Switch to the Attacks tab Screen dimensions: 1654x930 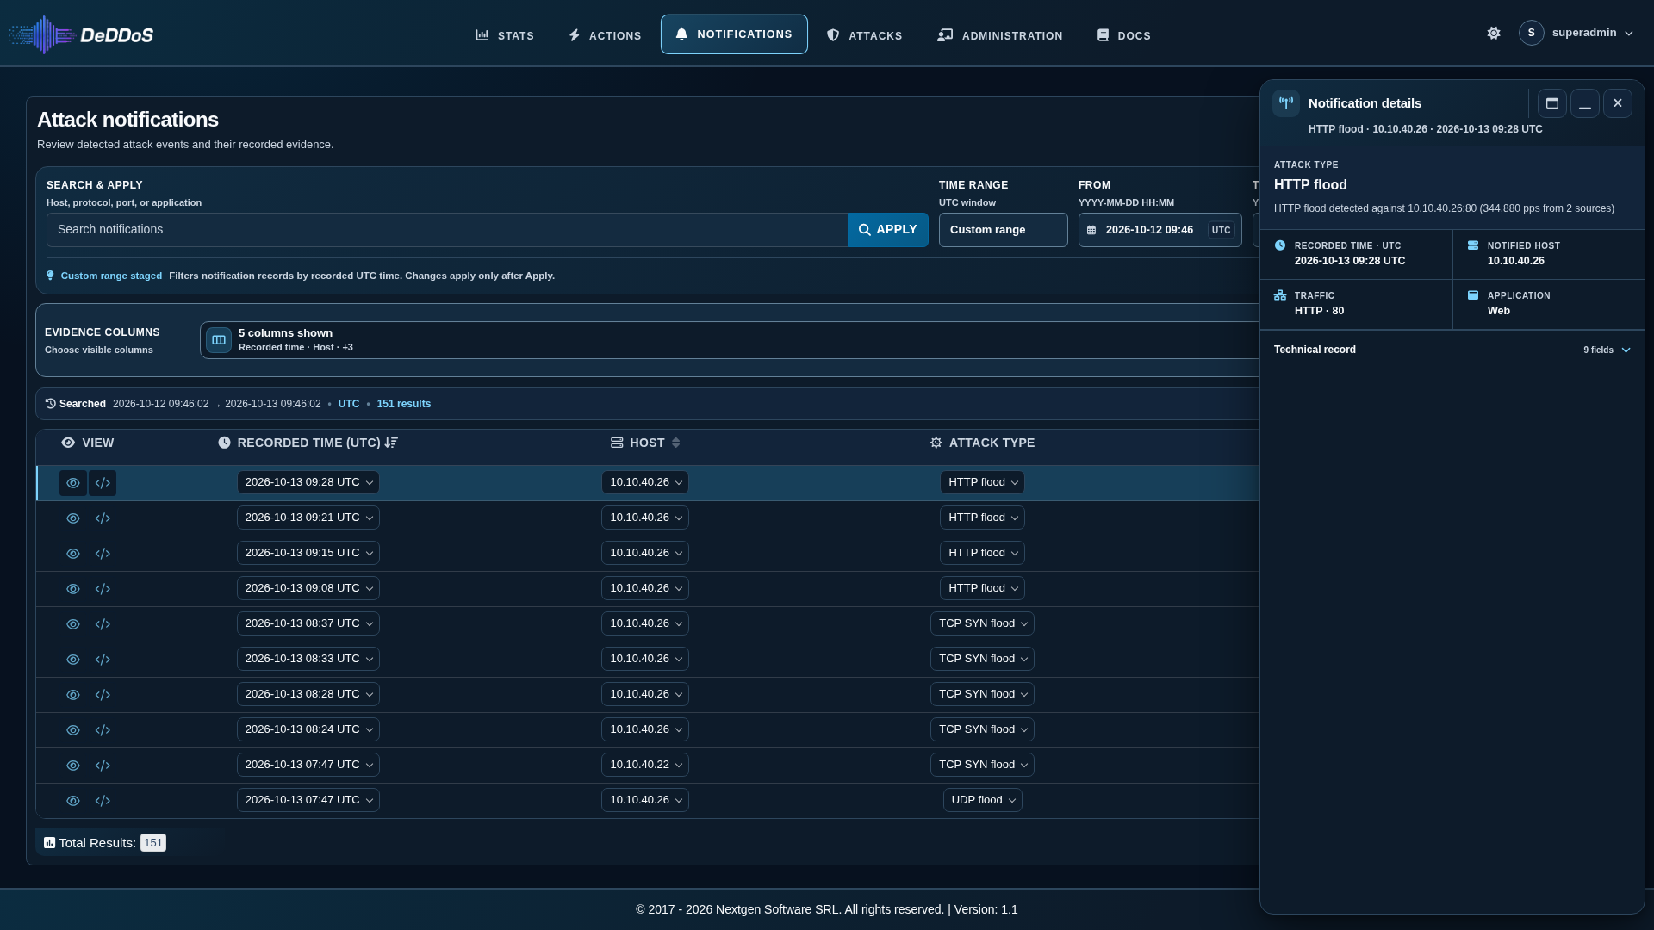point(864,35)
